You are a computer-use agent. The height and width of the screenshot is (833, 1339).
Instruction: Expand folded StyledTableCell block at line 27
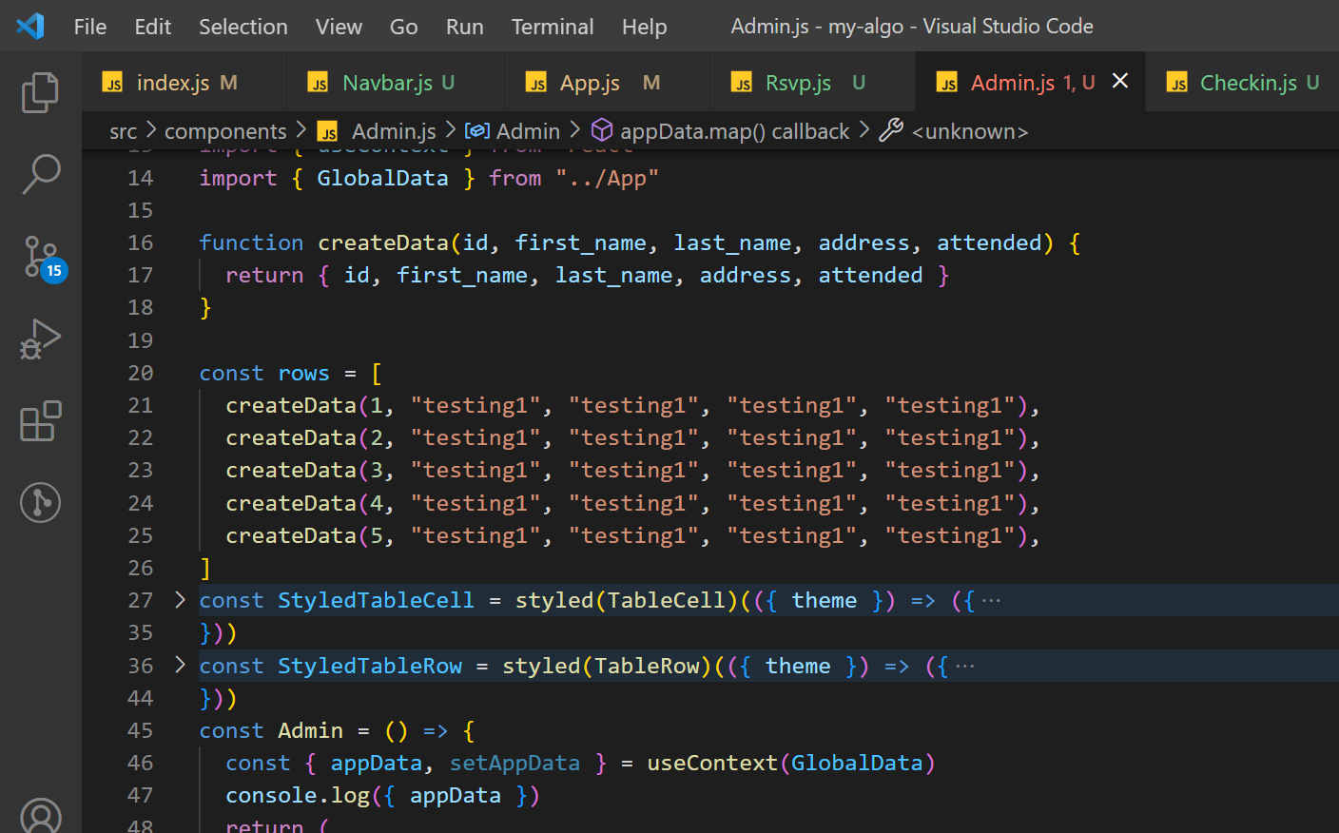(180, 600)
